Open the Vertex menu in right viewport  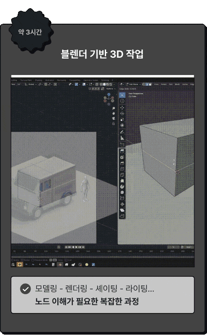185,85
